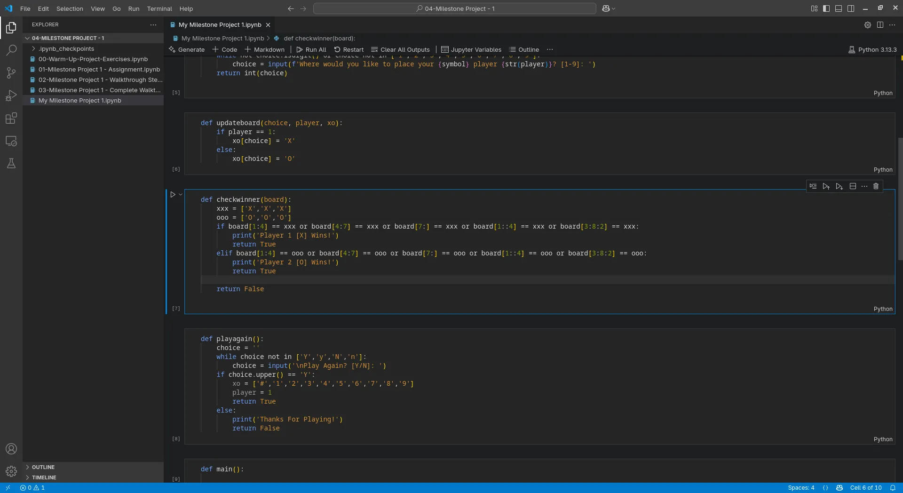903x493 pixels.
Task: Open the Accounts menu icon
Action: 11,449
